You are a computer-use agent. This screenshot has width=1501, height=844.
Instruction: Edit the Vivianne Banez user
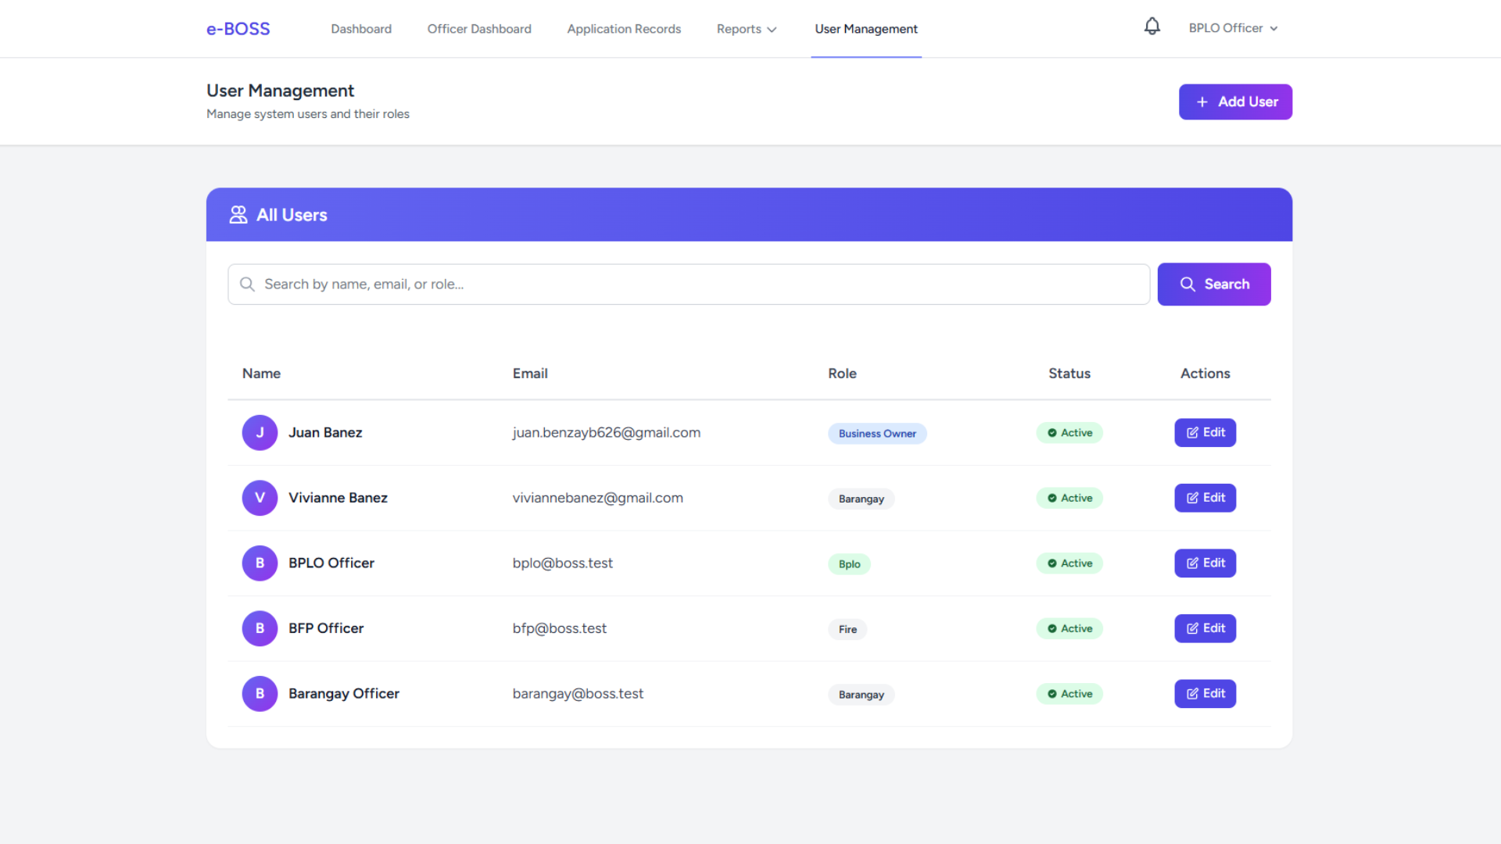(x=1204, y=498)
